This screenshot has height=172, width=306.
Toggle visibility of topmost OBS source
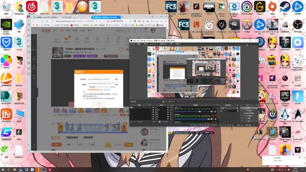pyautogui.click(x=168, y=107)
